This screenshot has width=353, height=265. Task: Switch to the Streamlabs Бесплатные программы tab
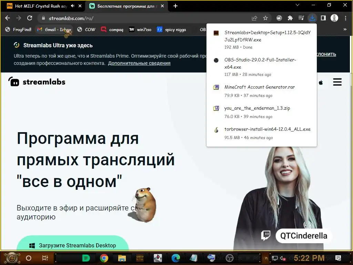[127, 6]
